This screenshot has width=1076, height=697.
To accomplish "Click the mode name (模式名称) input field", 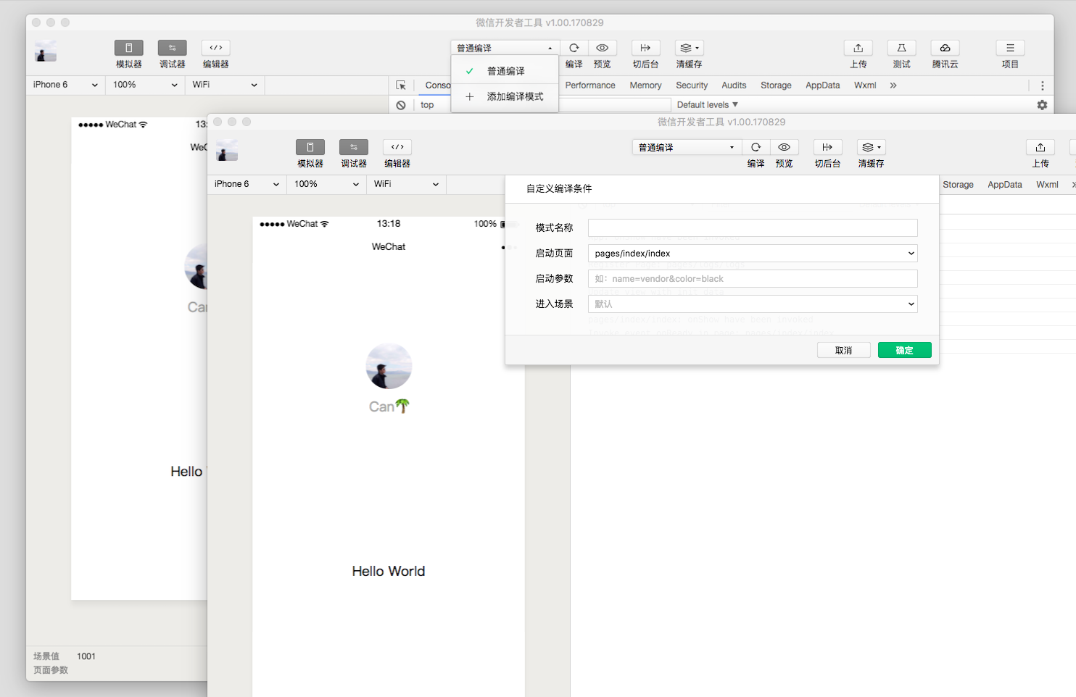I will click(x=752, y=228).
